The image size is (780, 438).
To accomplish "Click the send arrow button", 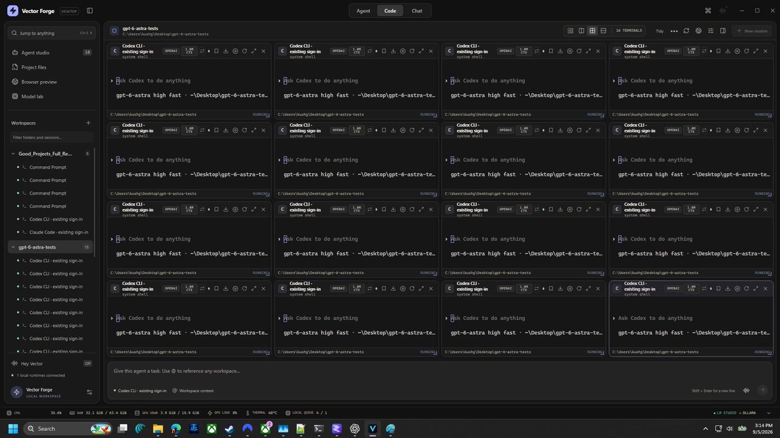I will click(763, 391).
